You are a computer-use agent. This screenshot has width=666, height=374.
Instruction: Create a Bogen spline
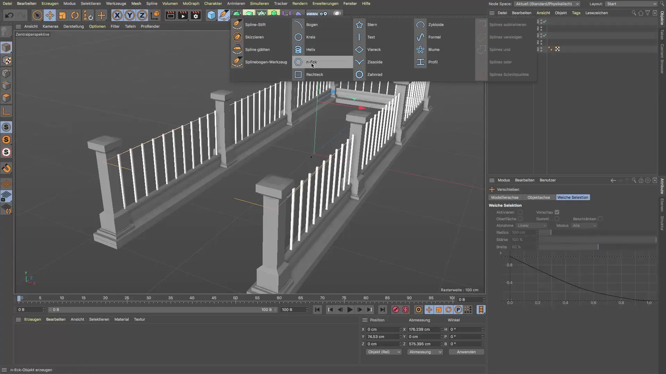point(322,25)
